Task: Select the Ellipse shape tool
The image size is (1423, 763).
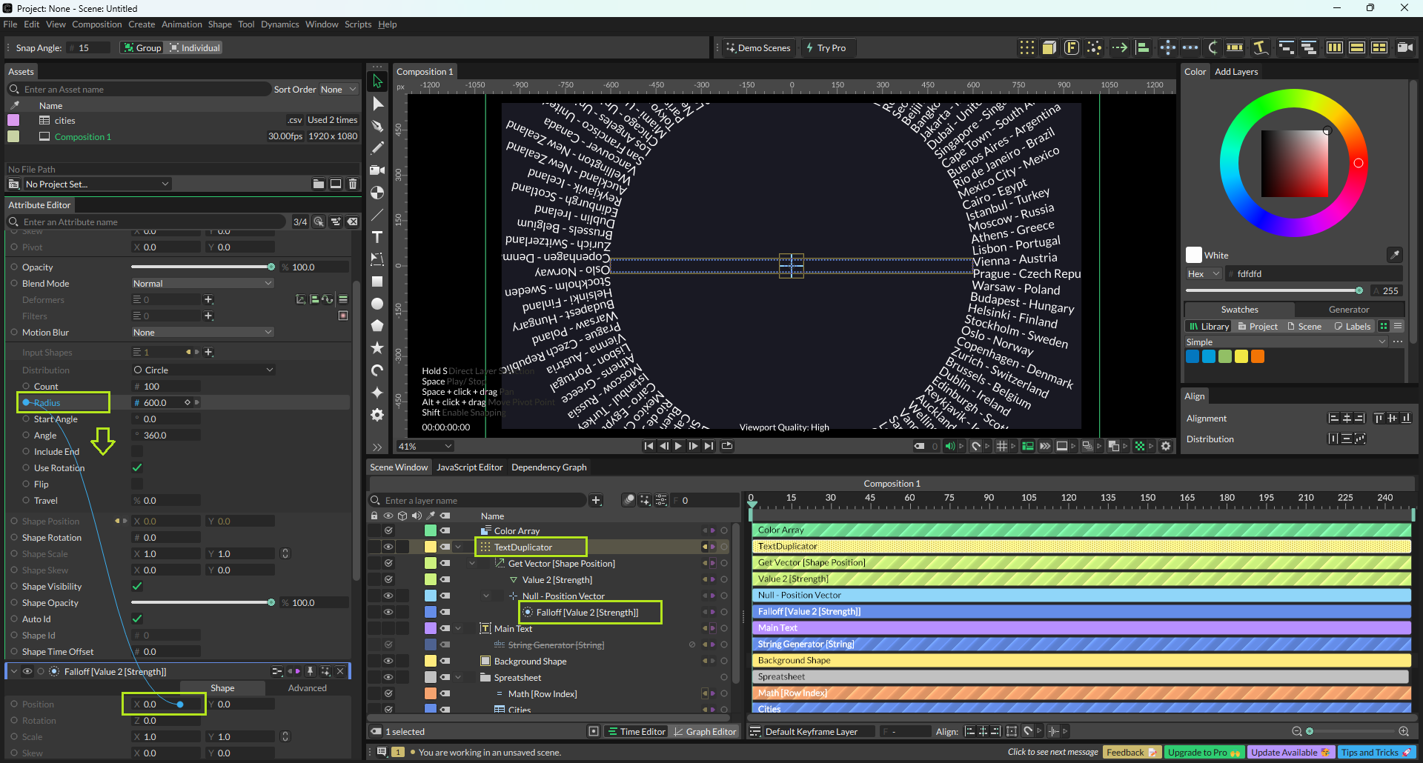Action: [x=377, y=304]
